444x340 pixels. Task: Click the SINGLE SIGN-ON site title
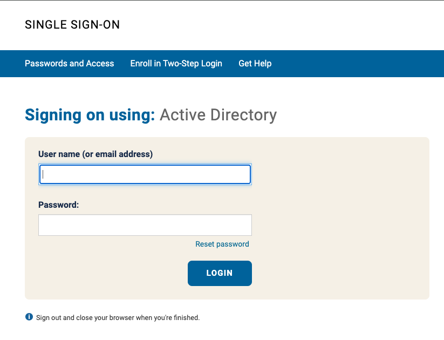tap(72, 25)
